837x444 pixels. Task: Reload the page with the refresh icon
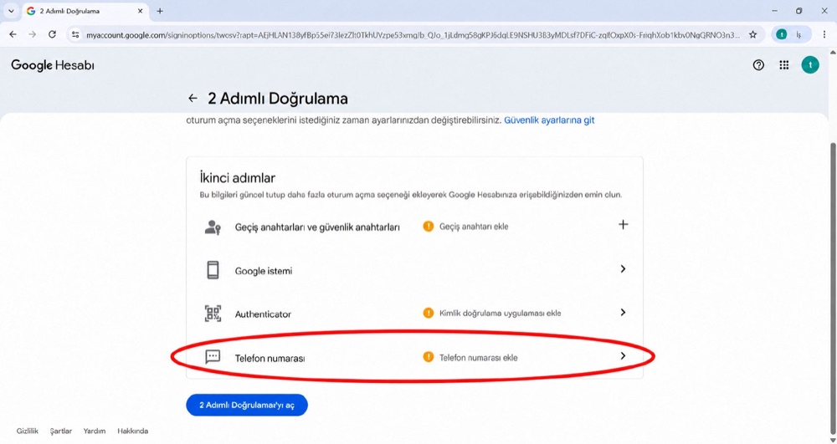coord(52,34)
